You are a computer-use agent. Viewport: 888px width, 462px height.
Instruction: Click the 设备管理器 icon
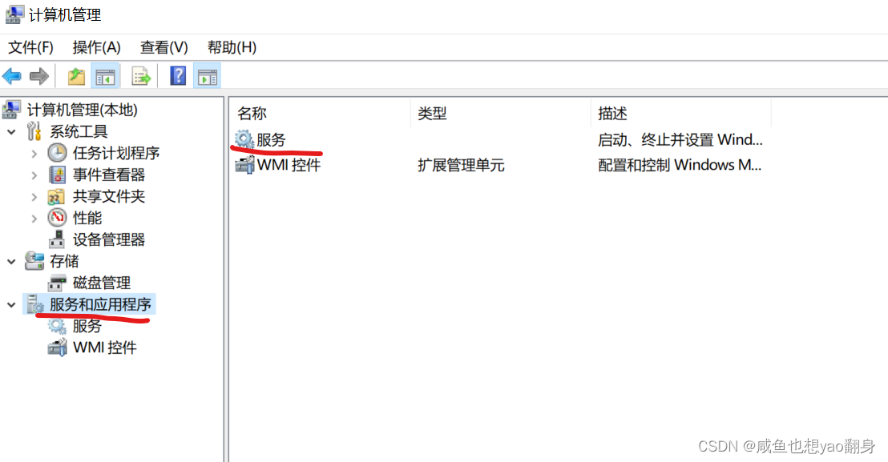click(x=57, y=239)
